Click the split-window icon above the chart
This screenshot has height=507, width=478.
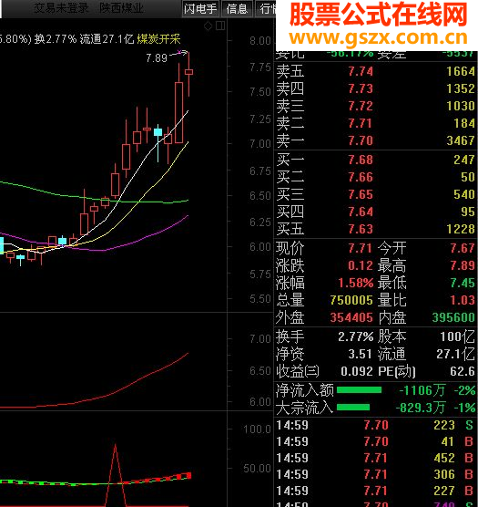(220, 26)
